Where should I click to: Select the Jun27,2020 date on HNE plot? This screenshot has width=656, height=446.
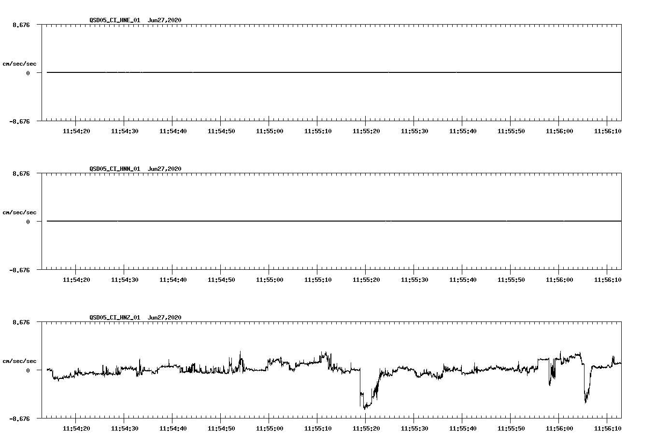(x=165, y=20)
